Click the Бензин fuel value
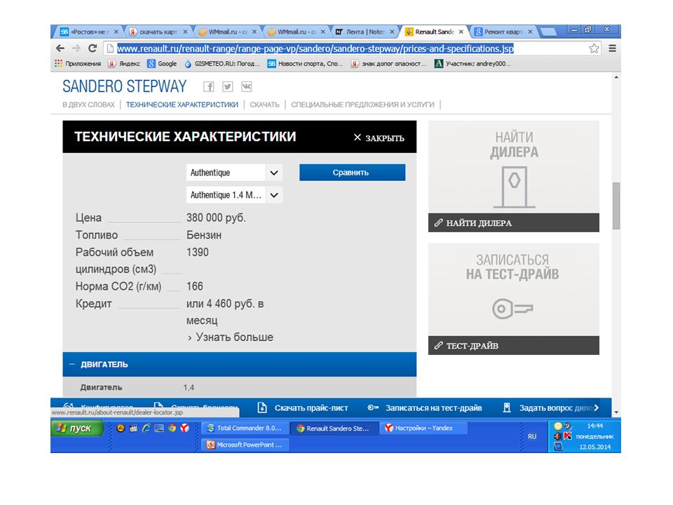The height and width of the screenshot is (505, 673). [x=204, y=235]
